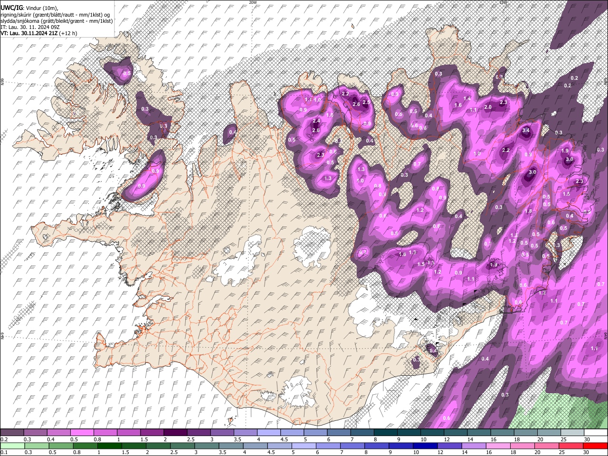Select the light green 0.1 legend swatch

pos(12,446)
